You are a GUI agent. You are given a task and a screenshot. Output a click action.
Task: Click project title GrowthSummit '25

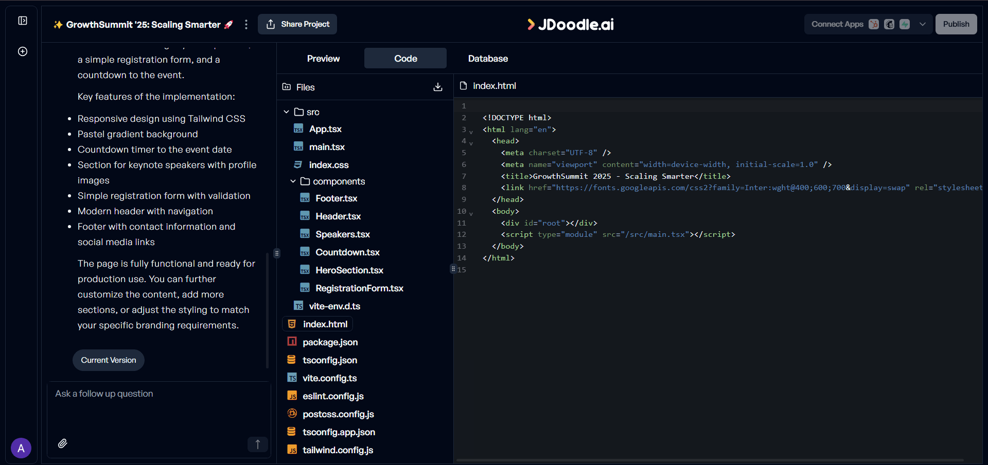[143, 24]
